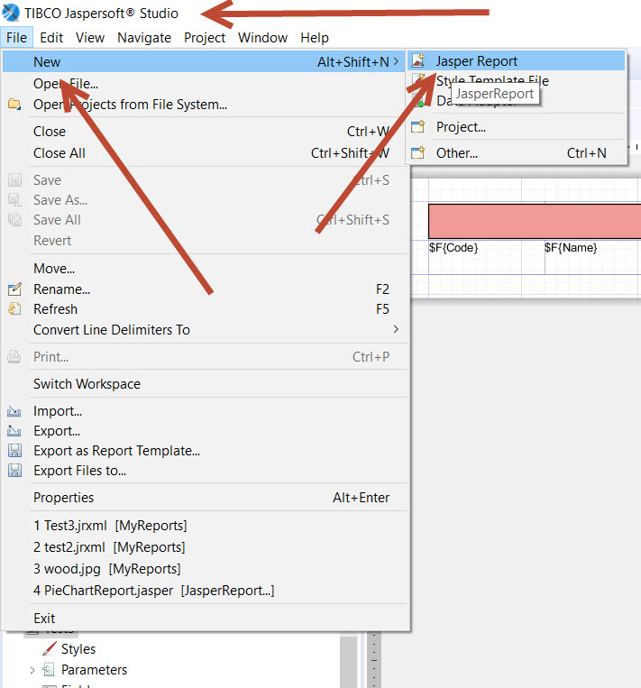The image size is (641, 688).
Task: Expand the Convert Line Delimiters To submenu arrow
Action: coord(396,330)
